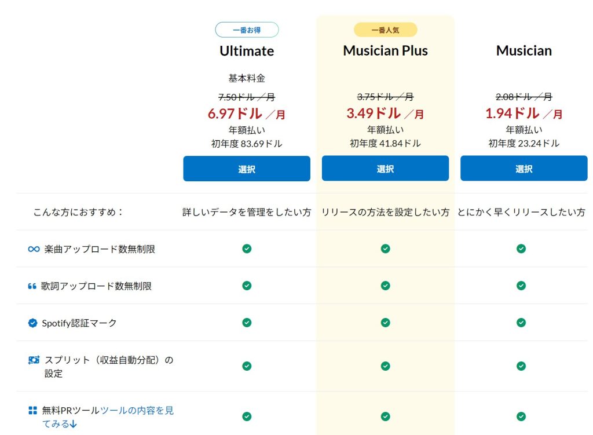Click Musician Plus checkmark for unlimited lyrics uploads

click(x=385, y=286)
